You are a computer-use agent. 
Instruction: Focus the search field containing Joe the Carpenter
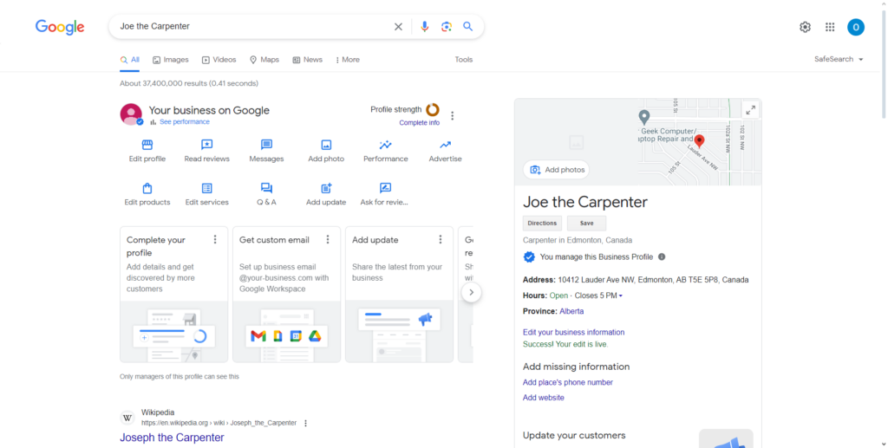tap(252, 27)
